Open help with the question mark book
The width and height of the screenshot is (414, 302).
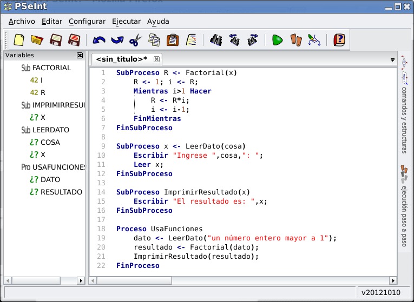coord(339,40)
